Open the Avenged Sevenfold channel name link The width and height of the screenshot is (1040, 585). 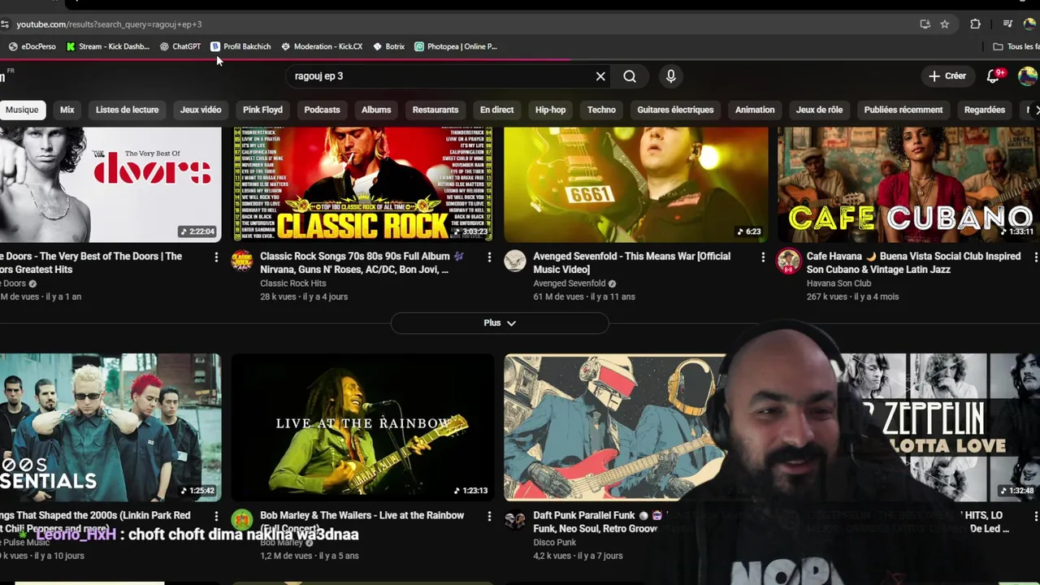[569, 284]
